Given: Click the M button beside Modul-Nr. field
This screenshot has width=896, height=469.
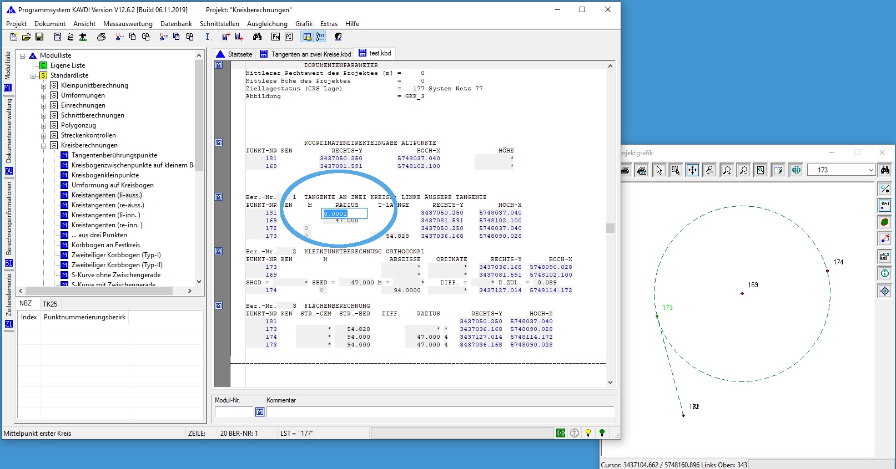Looking at the screenshot, I should pos(259,412).
